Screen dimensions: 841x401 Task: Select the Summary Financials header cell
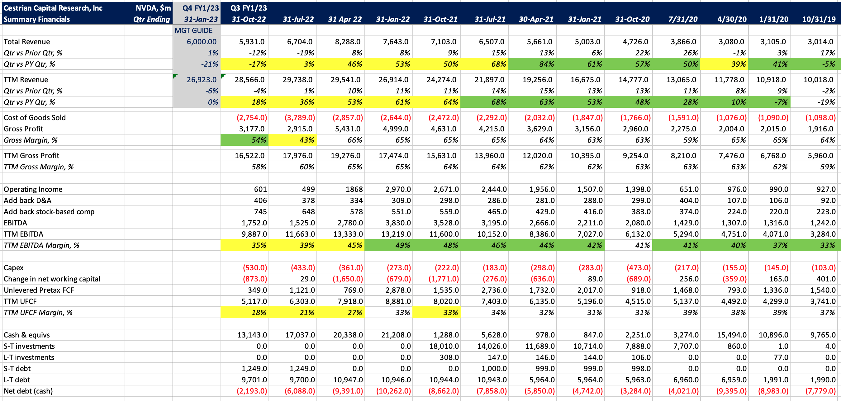[36, 19]
